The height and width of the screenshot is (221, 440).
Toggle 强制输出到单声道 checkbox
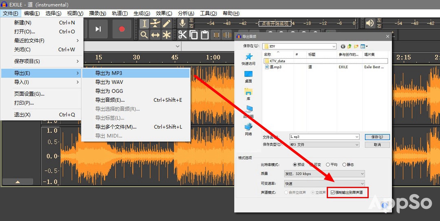click(x=333, y=192)
